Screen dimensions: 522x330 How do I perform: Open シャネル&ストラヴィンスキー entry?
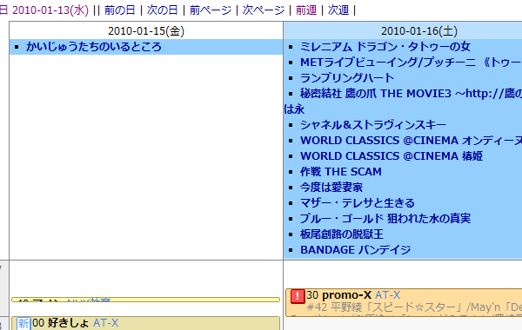click(x=373, y=125)
